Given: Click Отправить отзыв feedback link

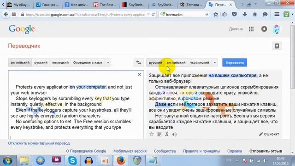Looking at the screenshot, I should click(x=265, y=151).
